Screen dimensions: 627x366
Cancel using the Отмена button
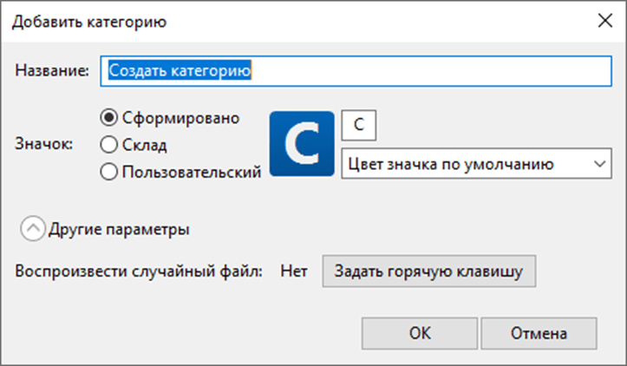[x=539, y=333]
